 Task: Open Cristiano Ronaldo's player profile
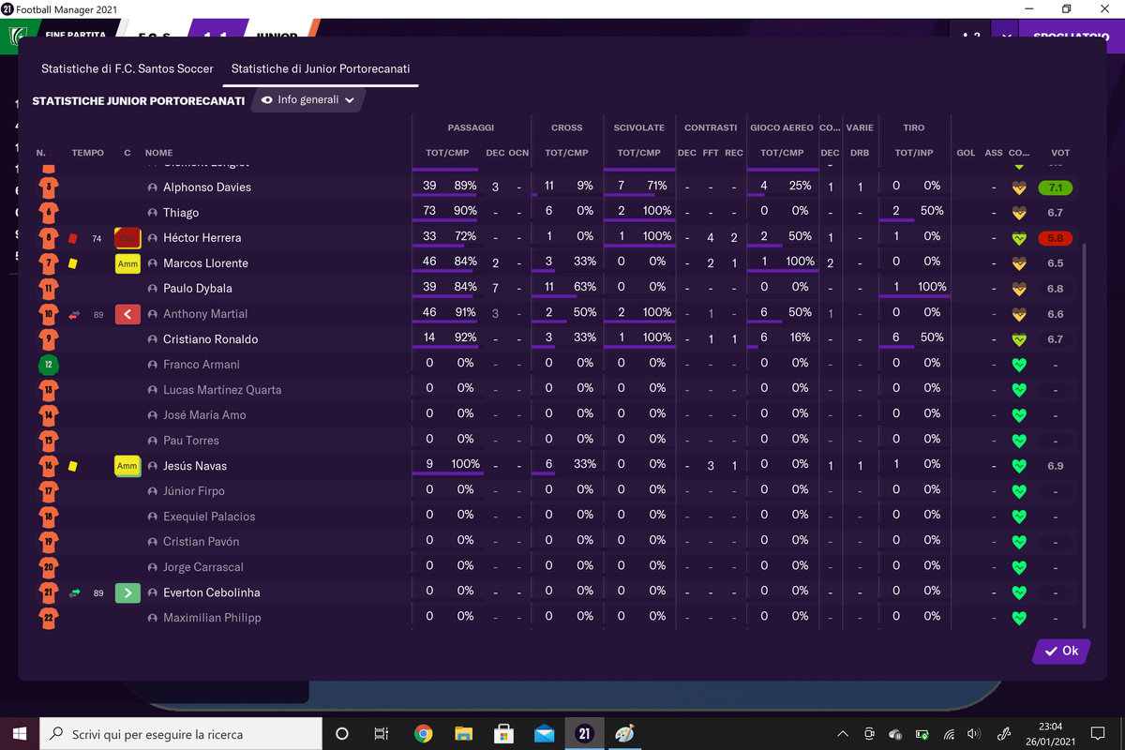point(210,339)
